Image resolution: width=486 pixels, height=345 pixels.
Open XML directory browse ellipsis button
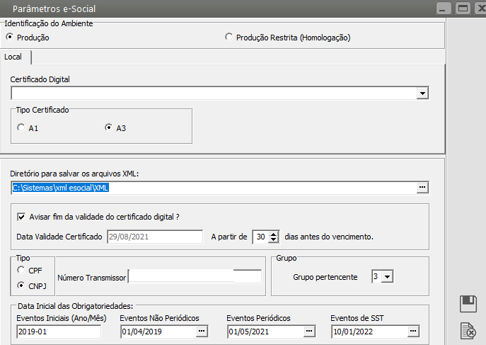[422, 188]
